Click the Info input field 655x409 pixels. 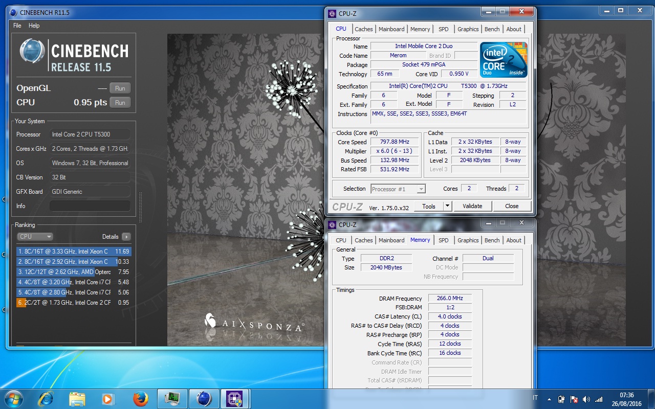90,206
